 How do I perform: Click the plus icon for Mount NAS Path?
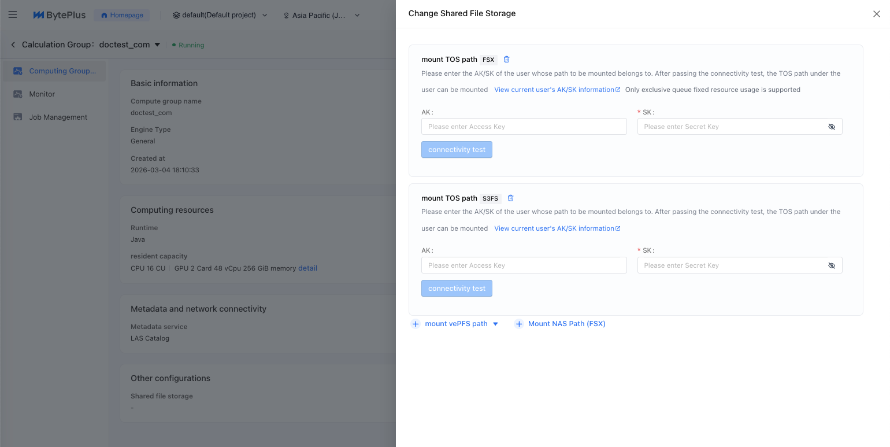point(519,324)
